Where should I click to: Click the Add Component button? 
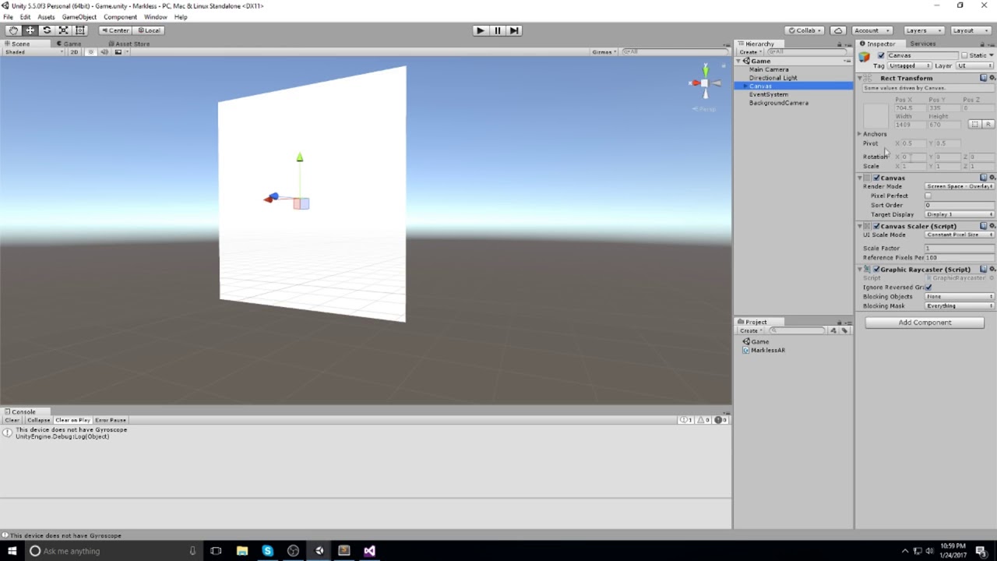click(925, 323)
